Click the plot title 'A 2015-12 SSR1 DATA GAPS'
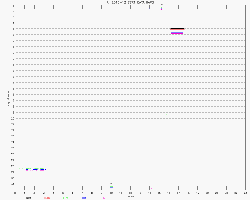This screenshot has height=200, width=250. click(x=130, y=2)
